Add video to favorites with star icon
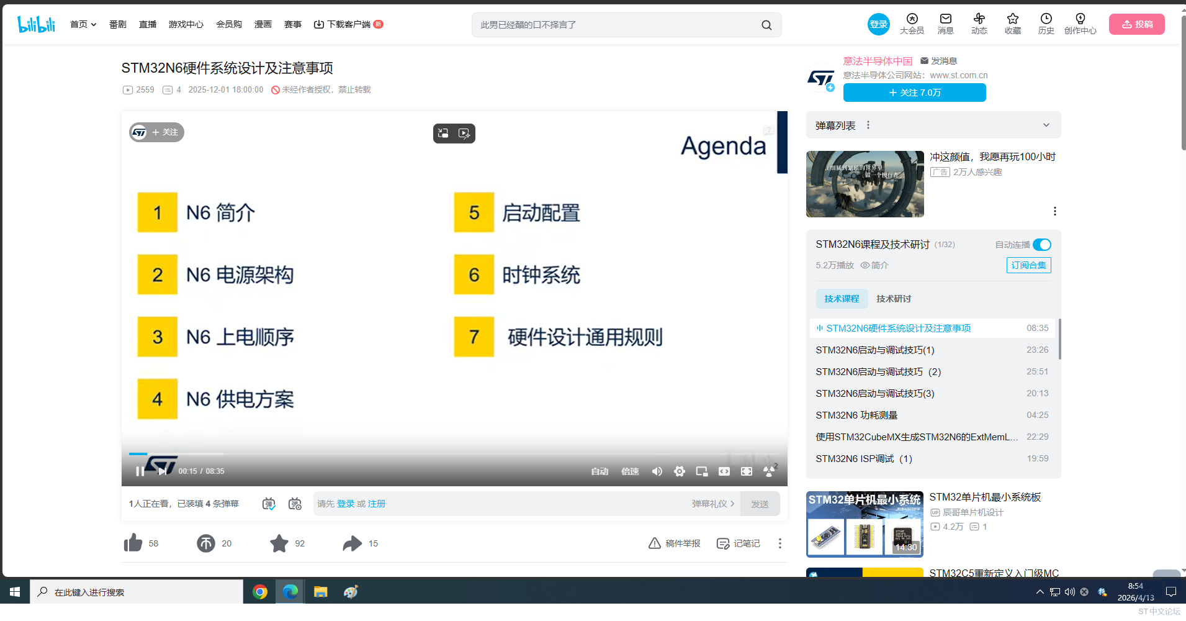Image resolution: width=1186 pixels, height=621 pixels. 279,543
